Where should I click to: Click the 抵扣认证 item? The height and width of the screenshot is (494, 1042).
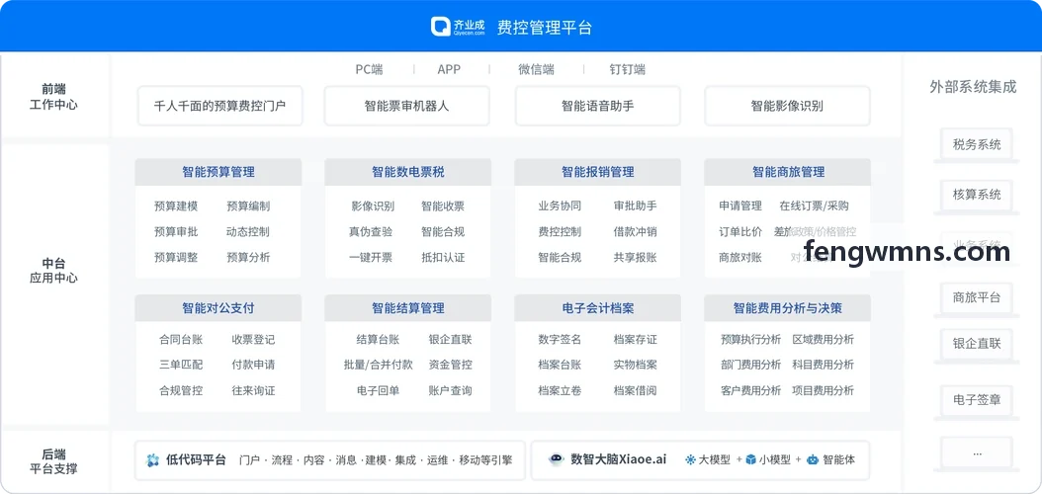pos(443,257)
